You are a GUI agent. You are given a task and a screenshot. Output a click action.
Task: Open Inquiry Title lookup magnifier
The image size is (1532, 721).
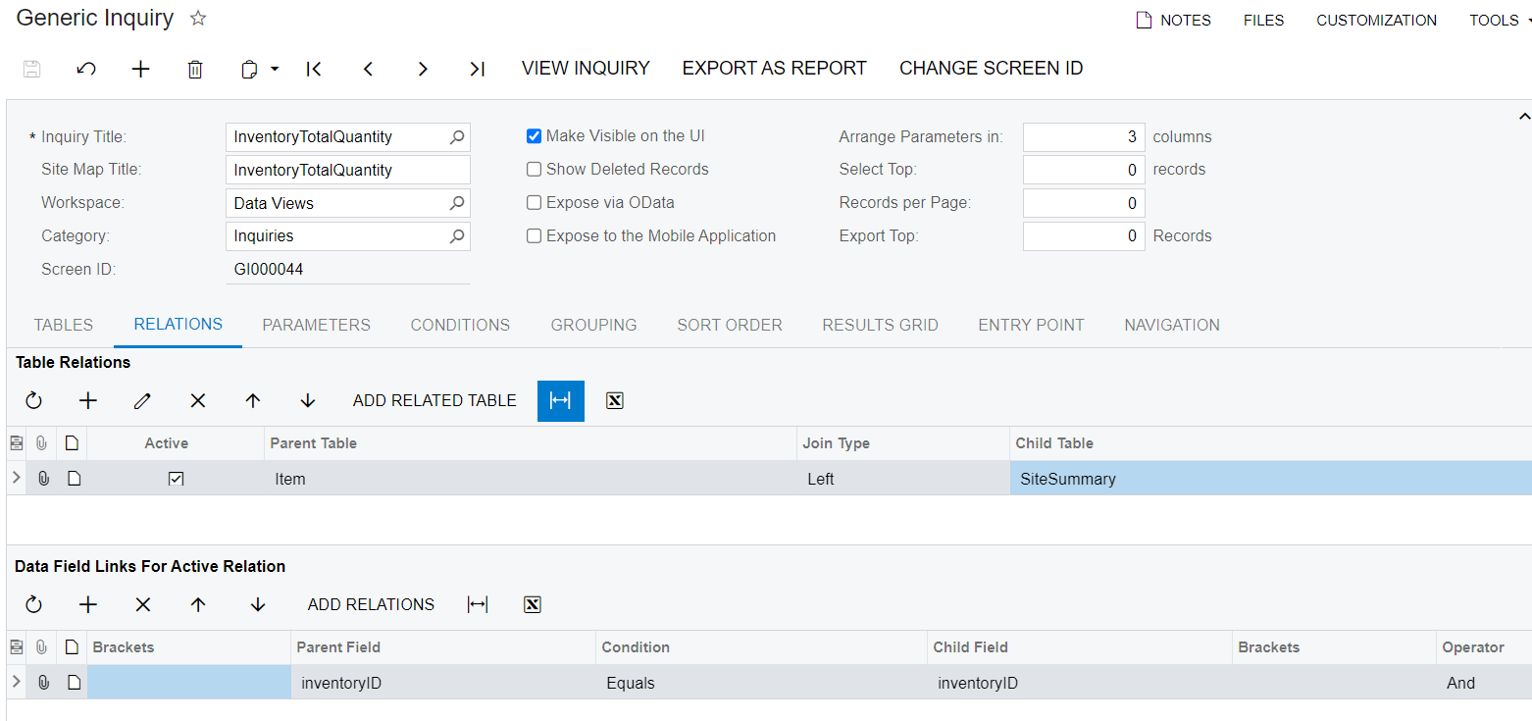pos(457,137)
